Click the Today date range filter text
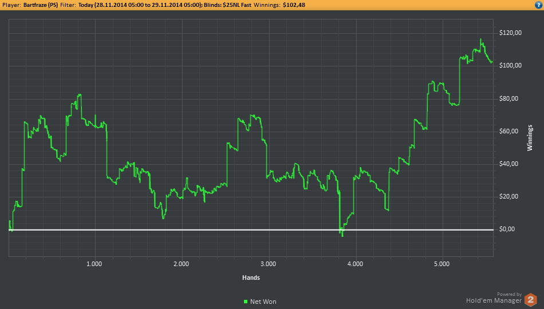Image resolution: width=544 pixels, height=309 pixels. pyautogui.click(x=140, y=5)
